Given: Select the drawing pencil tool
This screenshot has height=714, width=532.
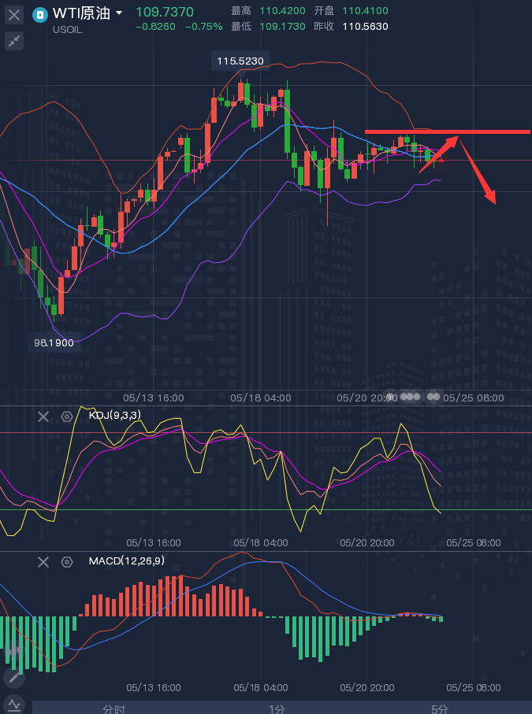Looking at the screenshot, I should (x=14, y=677).
